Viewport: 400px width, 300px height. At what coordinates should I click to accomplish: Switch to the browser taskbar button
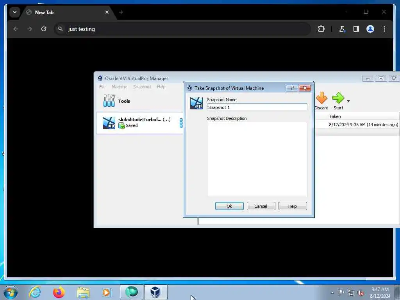click(x=131, y=292)
